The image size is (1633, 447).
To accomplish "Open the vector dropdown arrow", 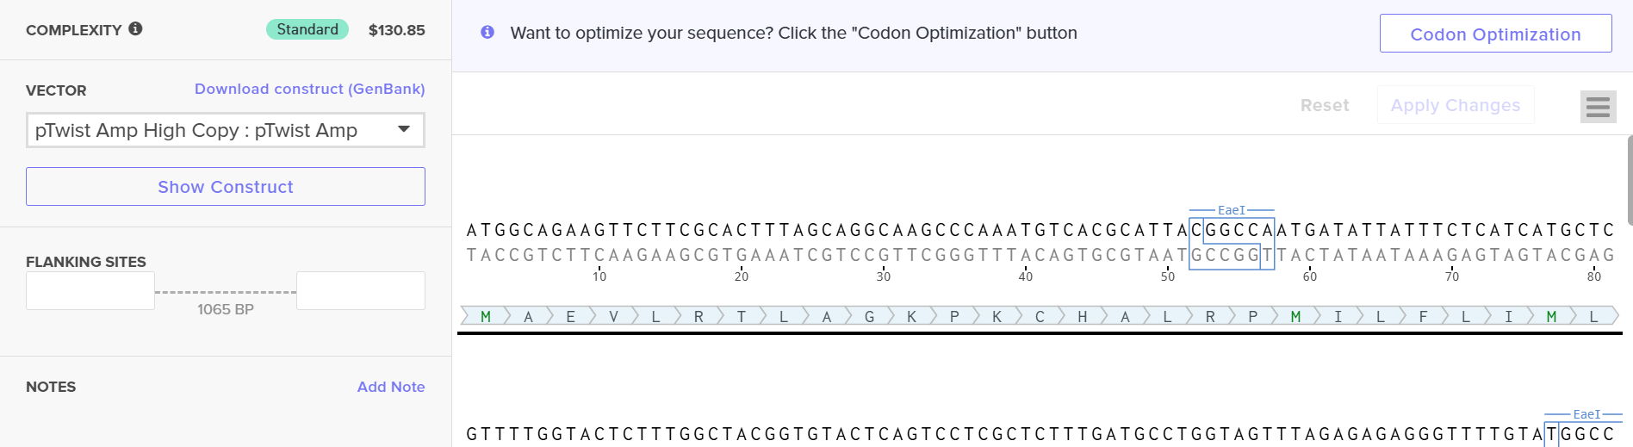I will 403,129.
